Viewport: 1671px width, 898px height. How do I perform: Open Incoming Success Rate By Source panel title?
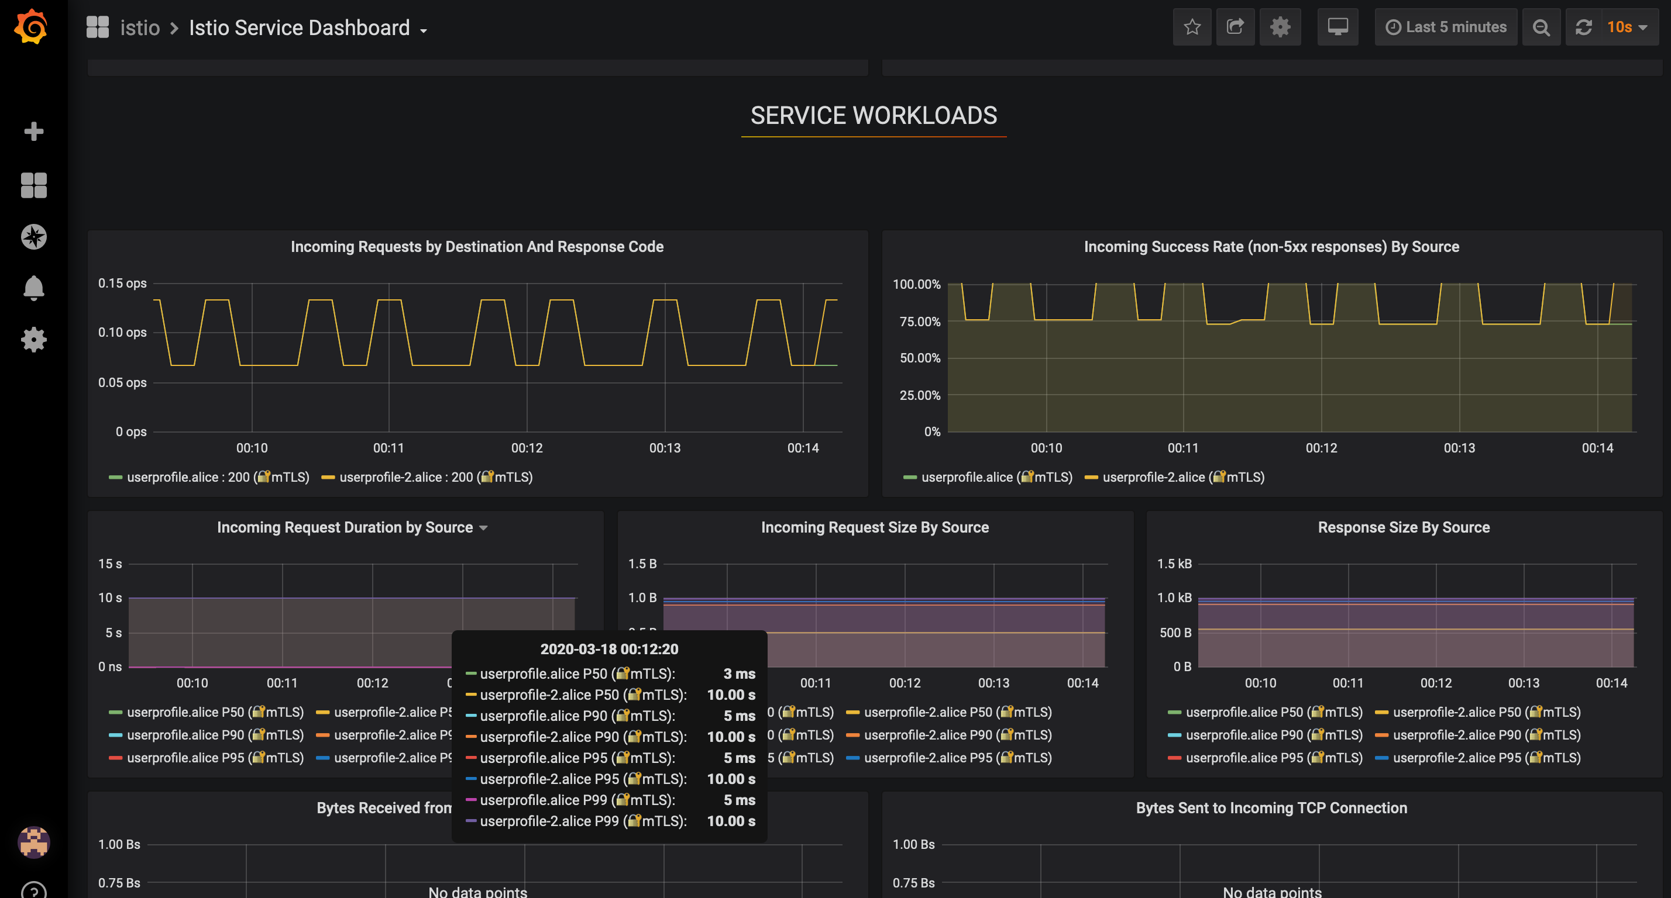(1271, 246)
